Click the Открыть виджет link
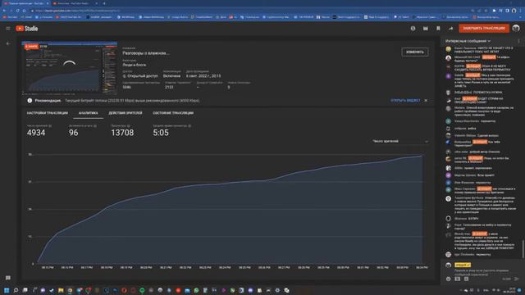 point(405,100)
